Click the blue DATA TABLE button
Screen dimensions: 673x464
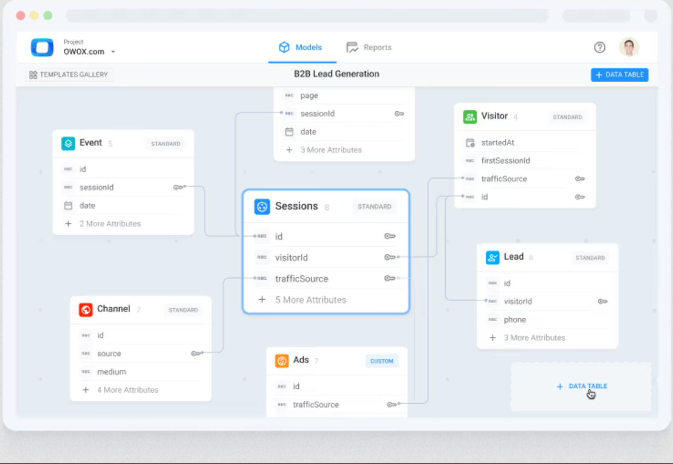[x=620, y=75]
